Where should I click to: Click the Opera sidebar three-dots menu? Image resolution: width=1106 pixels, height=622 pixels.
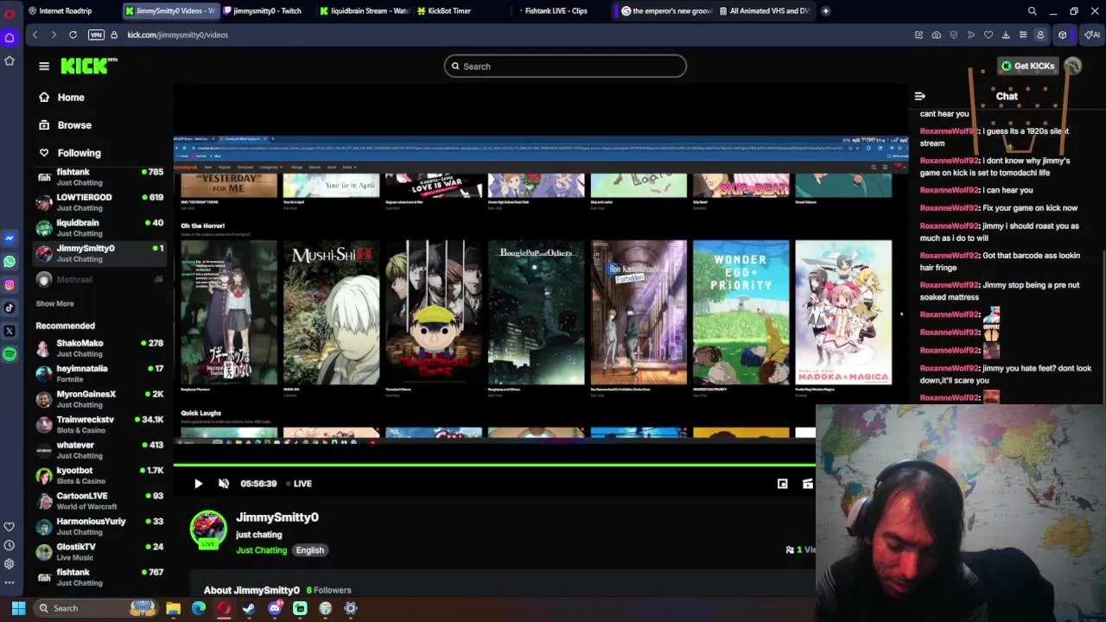point(10,583)
